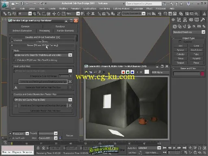
Task: Click the clone frame window icon
Action: (95, 72)
